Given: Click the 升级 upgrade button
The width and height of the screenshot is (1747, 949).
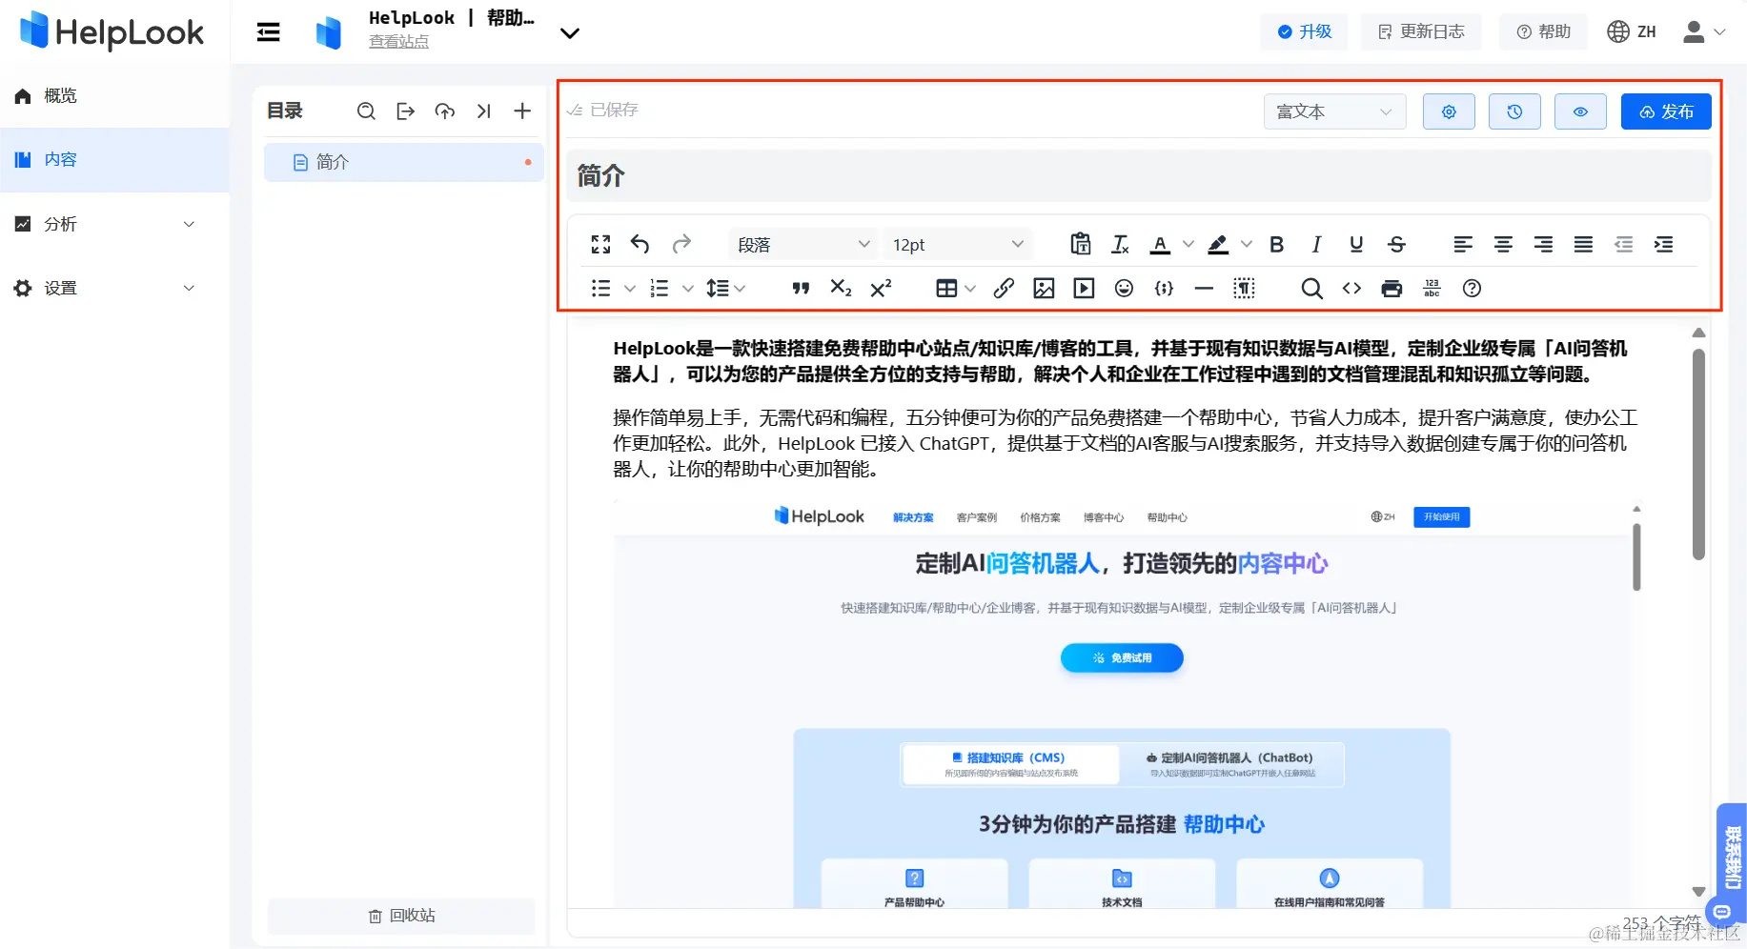Looking at the screenshot, I should (x=1304, y=32).
